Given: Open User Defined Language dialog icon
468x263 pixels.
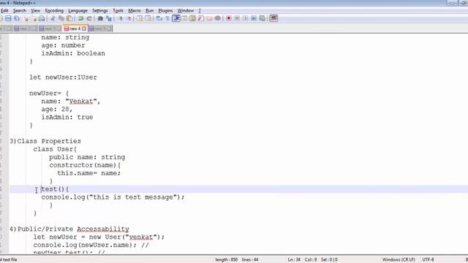Looking at the screenshot, I should (184, 18).
